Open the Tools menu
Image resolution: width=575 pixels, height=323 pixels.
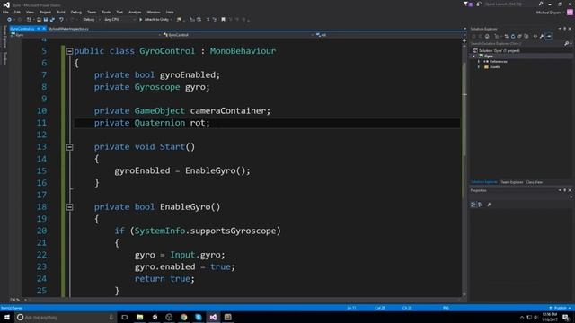coord(106,12)
